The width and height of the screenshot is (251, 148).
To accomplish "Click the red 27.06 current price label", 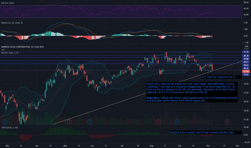I will [x=246, y=71].
